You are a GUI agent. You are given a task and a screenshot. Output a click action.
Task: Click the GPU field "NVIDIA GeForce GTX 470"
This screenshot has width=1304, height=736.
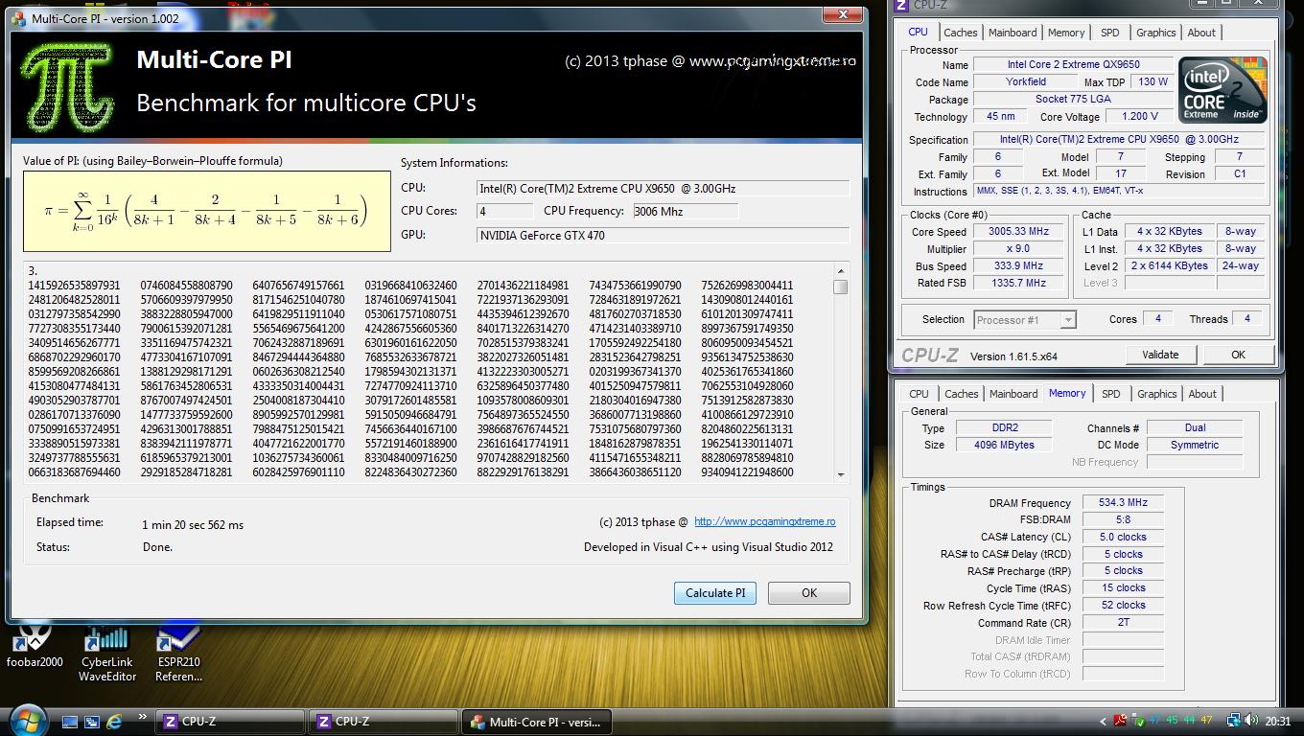pos(664,236)
